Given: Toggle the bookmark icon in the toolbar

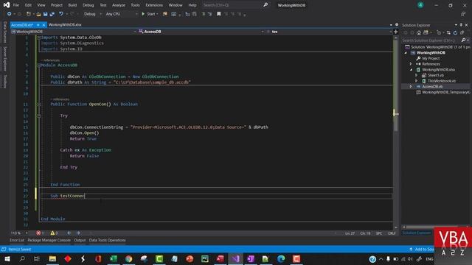Looking at the screenshot, I should [219, 14].
